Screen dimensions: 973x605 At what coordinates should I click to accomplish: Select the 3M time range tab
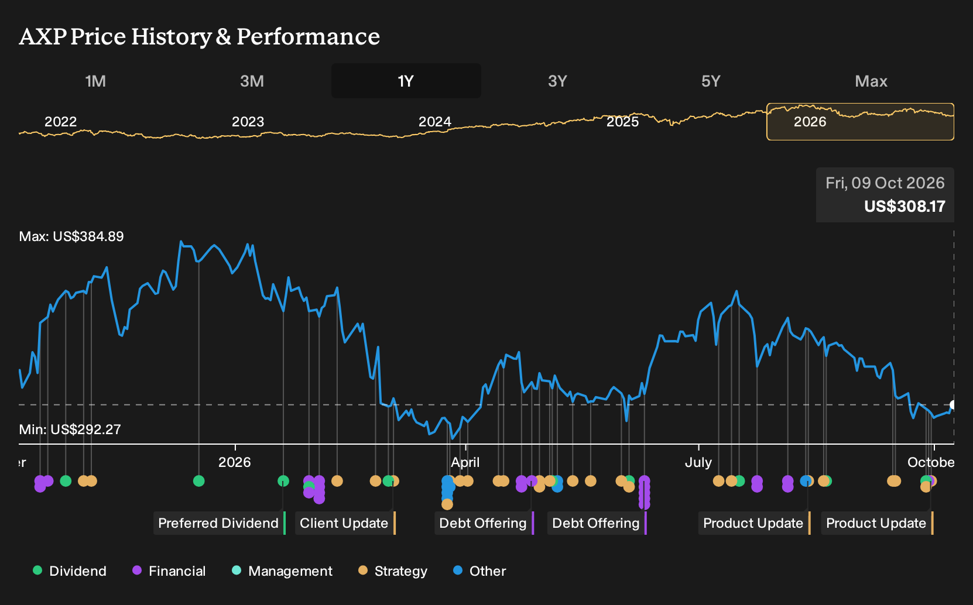click(x=252, y=81)
